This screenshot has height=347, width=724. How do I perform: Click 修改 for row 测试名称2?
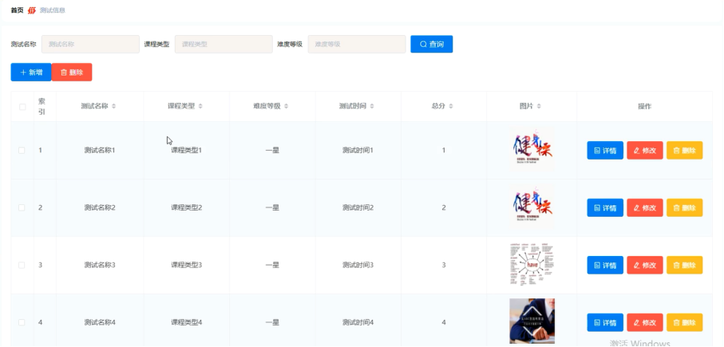(645, 207)
